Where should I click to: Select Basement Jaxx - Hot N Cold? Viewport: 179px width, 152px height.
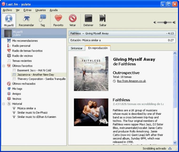(34, 70)
